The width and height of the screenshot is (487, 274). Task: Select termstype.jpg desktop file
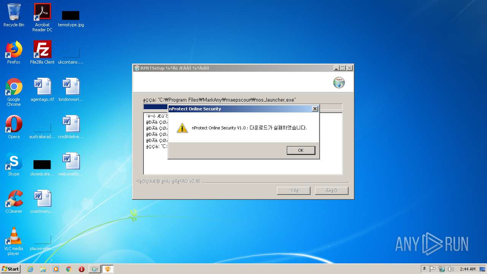71,18
